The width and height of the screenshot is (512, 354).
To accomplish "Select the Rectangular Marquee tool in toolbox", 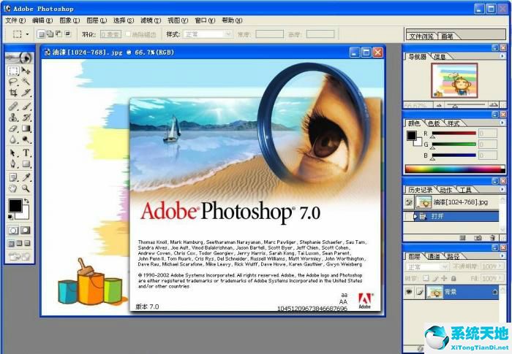I will click(13, 71).
